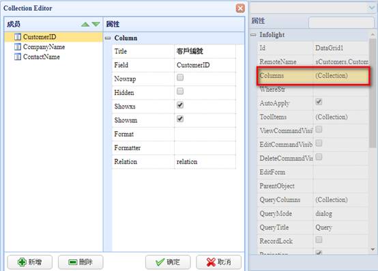
Task: Move selected member up with green arrow
Action: 85,24
